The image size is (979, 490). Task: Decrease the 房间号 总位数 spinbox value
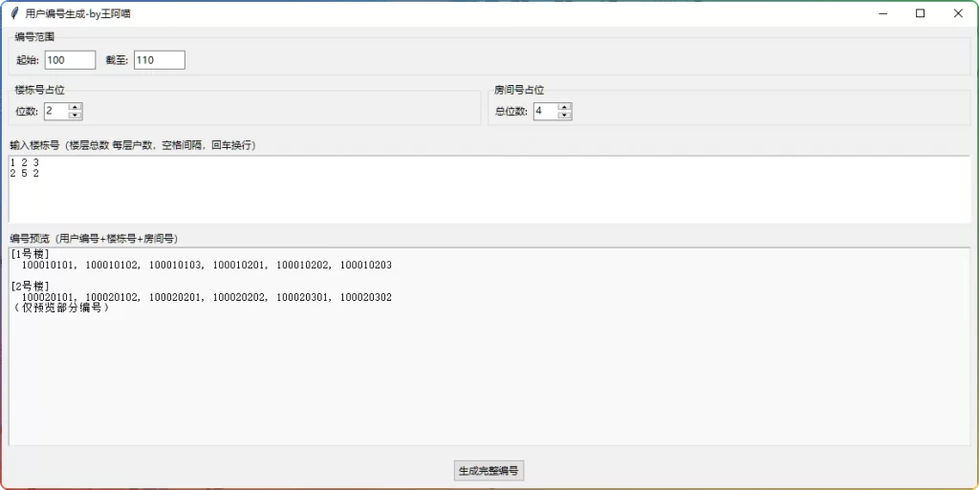564,116
